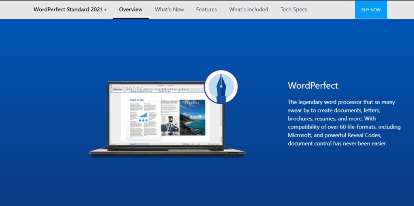Go to the What's Included tab
The image size is (414, 206).
[x=249, y=10]
